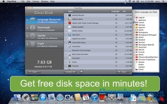Click Chinese (Simplified Han) language entry
The width and height of the screenshot is (167, 104).
tap(148, 57)
